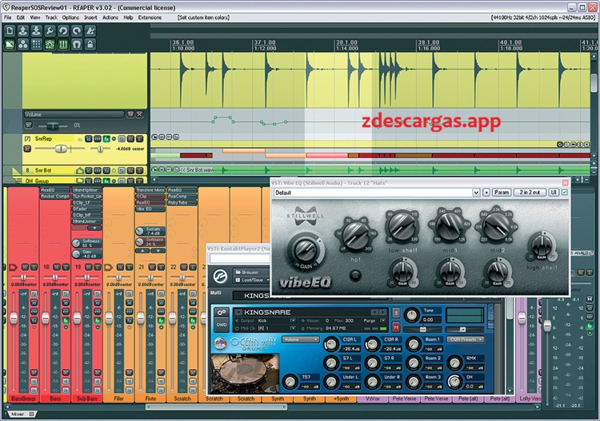
Task: Open the Rocket Compn FX on Bass strip
Action: click(x=55, y=197)
